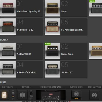Click the REVERB section label

point(25,87)
